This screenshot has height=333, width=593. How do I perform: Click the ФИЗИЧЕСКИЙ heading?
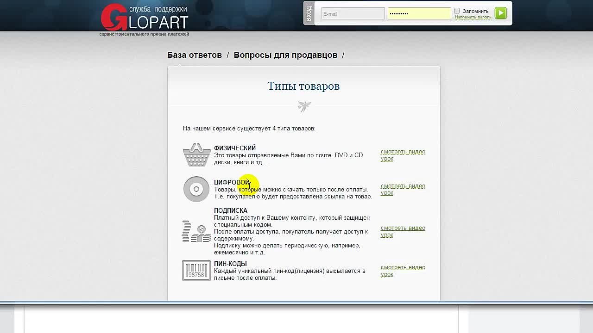[x=235, y=148]
